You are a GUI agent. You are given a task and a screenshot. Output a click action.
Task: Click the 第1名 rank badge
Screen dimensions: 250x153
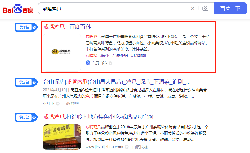[26, 27]
